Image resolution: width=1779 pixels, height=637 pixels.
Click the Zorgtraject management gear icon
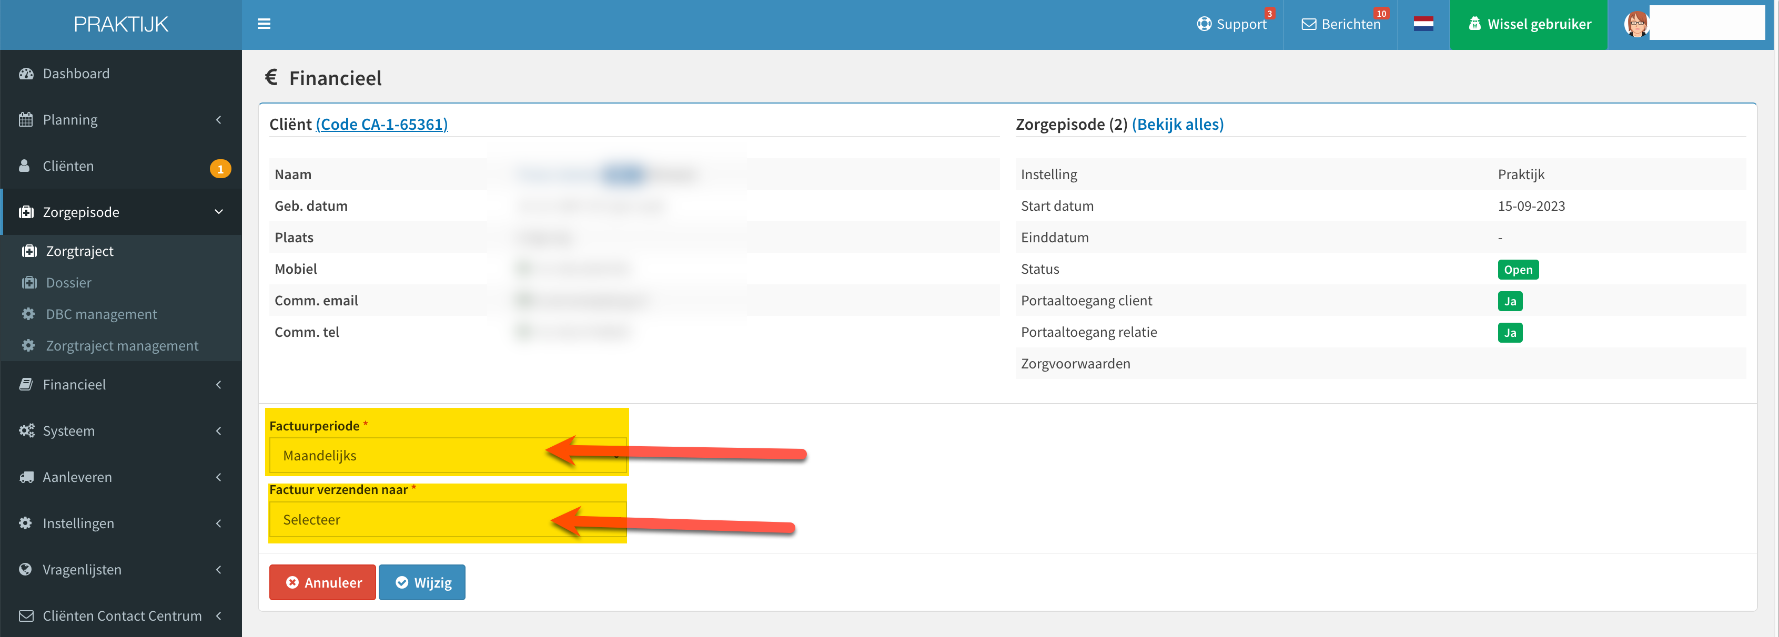pyautogui.click(x=28, y=346)
